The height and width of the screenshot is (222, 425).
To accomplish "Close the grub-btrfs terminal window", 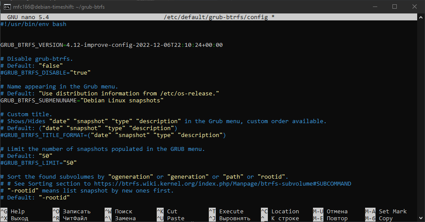I will (415, 7).
